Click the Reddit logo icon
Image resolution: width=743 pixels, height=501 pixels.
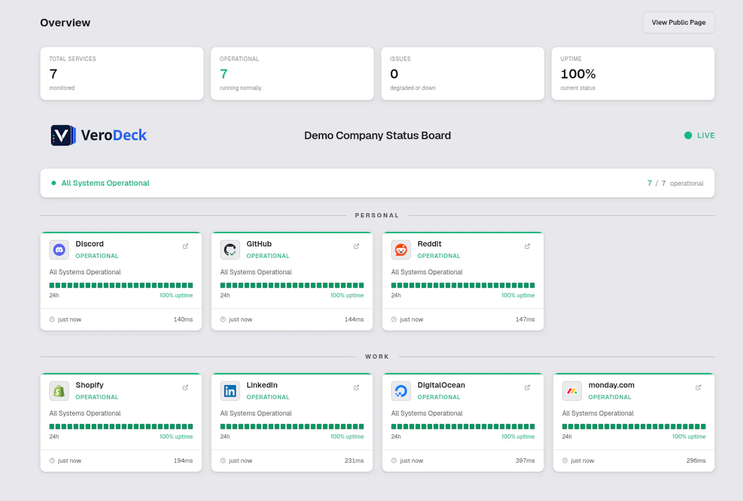pyautogui.click(x=401, y=250)
